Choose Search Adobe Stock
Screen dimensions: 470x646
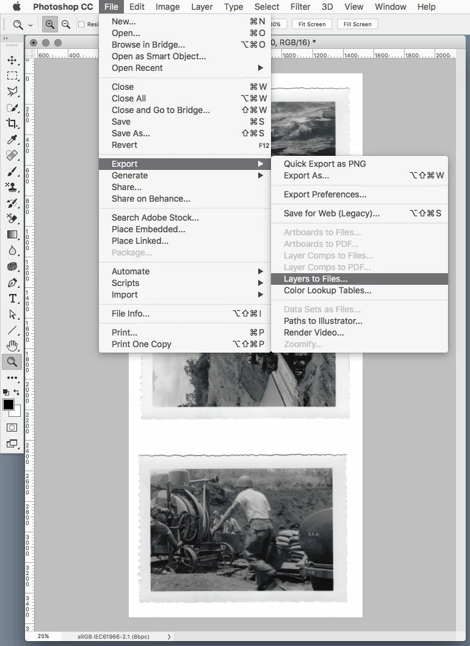pos(185,218)
